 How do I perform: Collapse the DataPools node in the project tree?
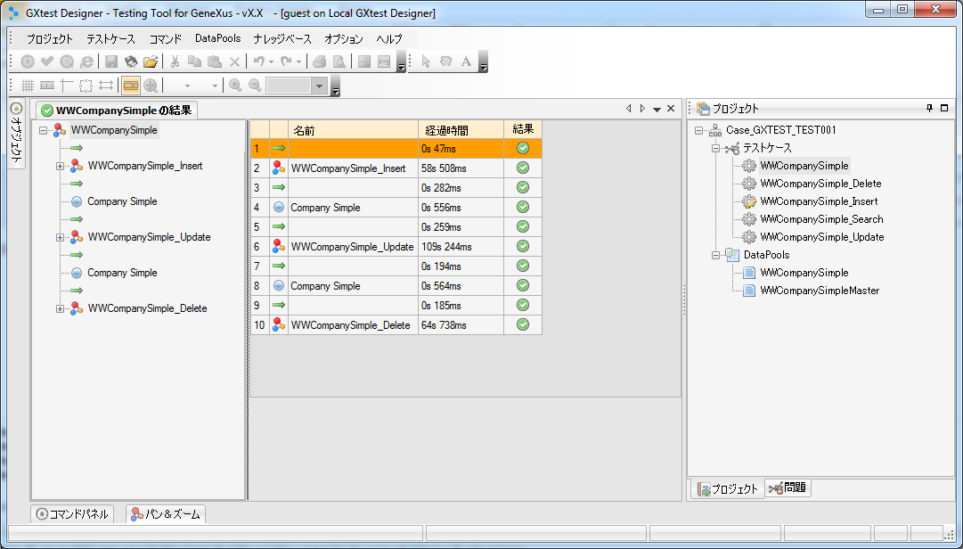pyautogui.click(x=715, y=255)
